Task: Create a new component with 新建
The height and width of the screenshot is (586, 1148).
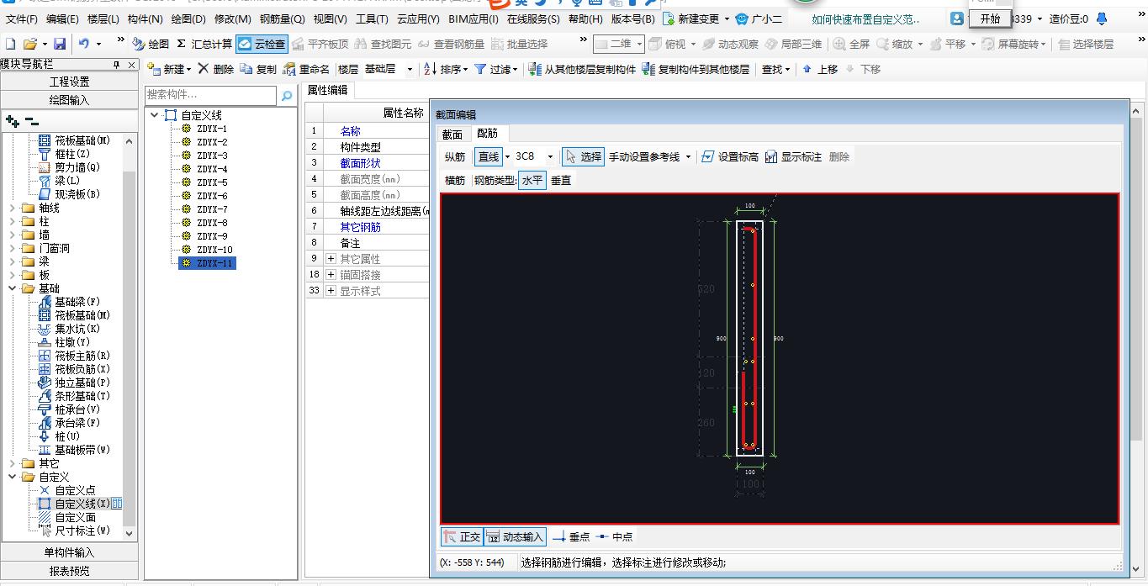Action: point(169,69)
